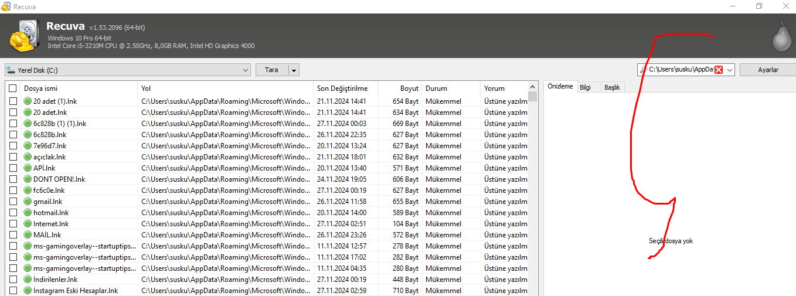Switch to the Önizleme tab
The width and height of the screenshot is (796, 296).
pos(560,87)
